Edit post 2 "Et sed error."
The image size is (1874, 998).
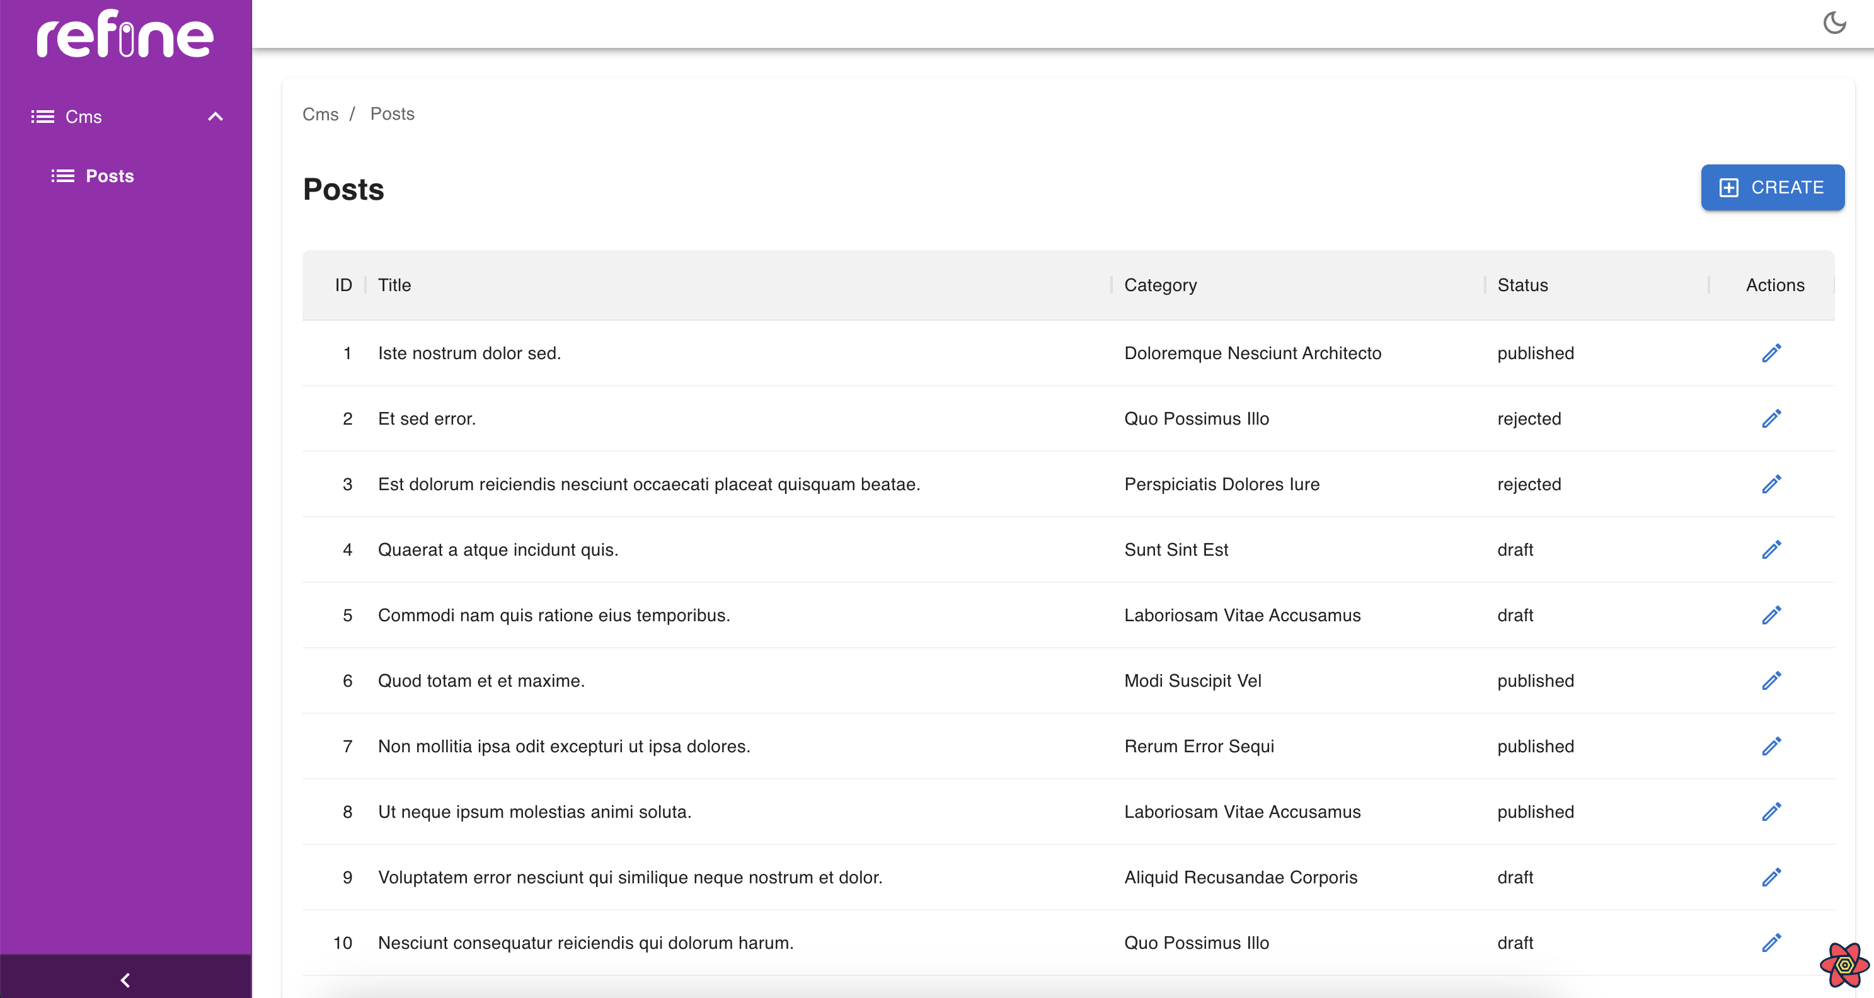pos(1771,419)
